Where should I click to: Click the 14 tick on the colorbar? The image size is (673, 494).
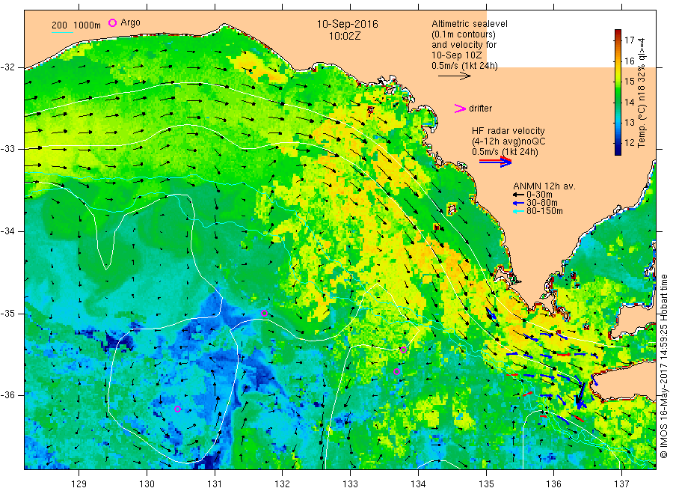(x=629, y=102)
